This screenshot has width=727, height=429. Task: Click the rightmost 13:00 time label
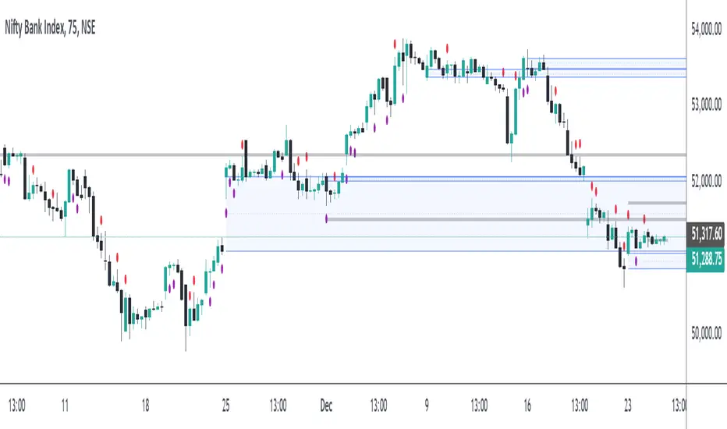(x=679, y=406)
